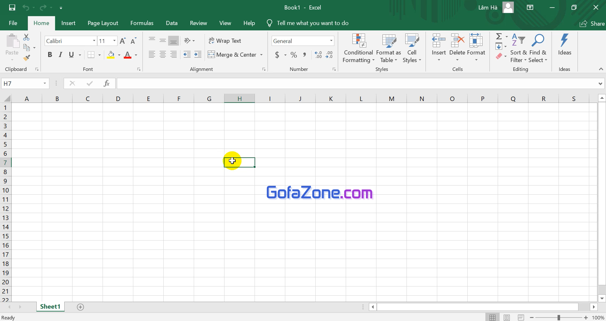This screenshot has width=606, height=321.
Task: Apply the yellow Fill Color bucket
Action: click(111, 55)
